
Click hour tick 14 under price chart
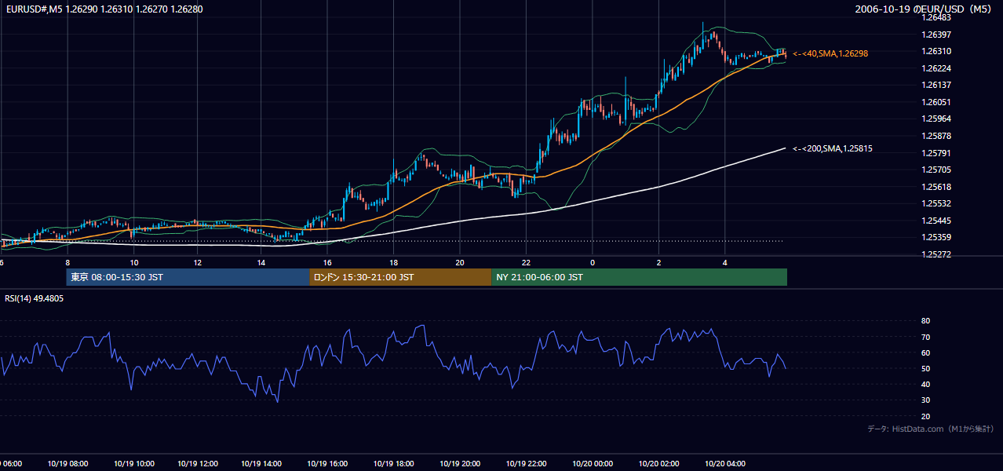click(261, 263)
